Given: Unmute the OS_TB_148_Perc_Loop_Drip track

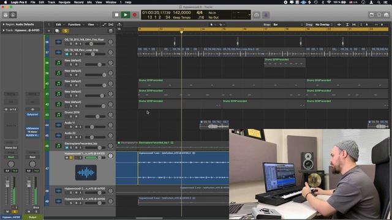Looking at the screenshot, I should (x=67, y=54).
